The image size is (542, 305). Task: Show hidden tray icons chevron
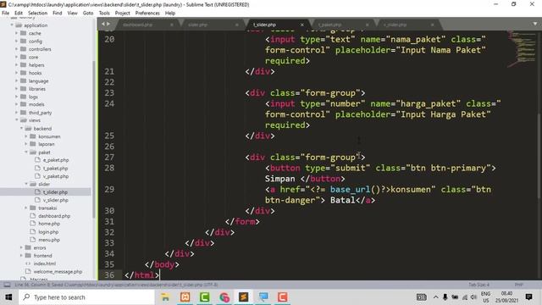click(435, 297)
